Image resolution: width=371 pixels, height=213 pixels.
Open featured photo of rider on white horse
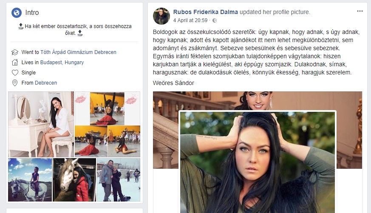tap(30, 180)
